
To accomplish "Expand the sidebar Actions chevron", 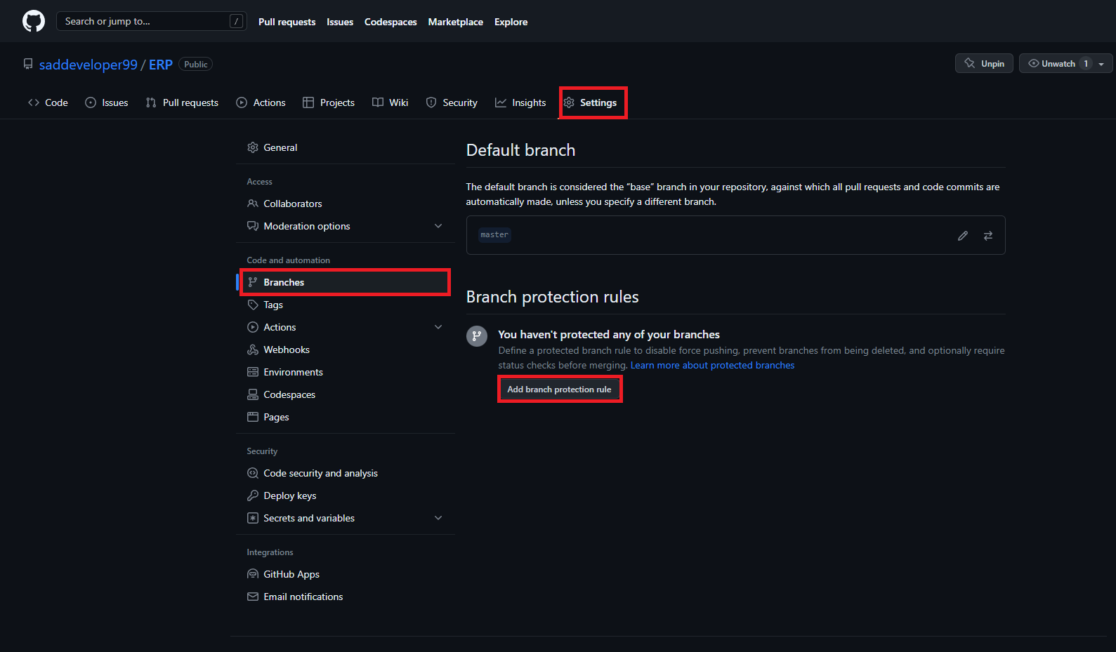I will (x=438, y=327).
